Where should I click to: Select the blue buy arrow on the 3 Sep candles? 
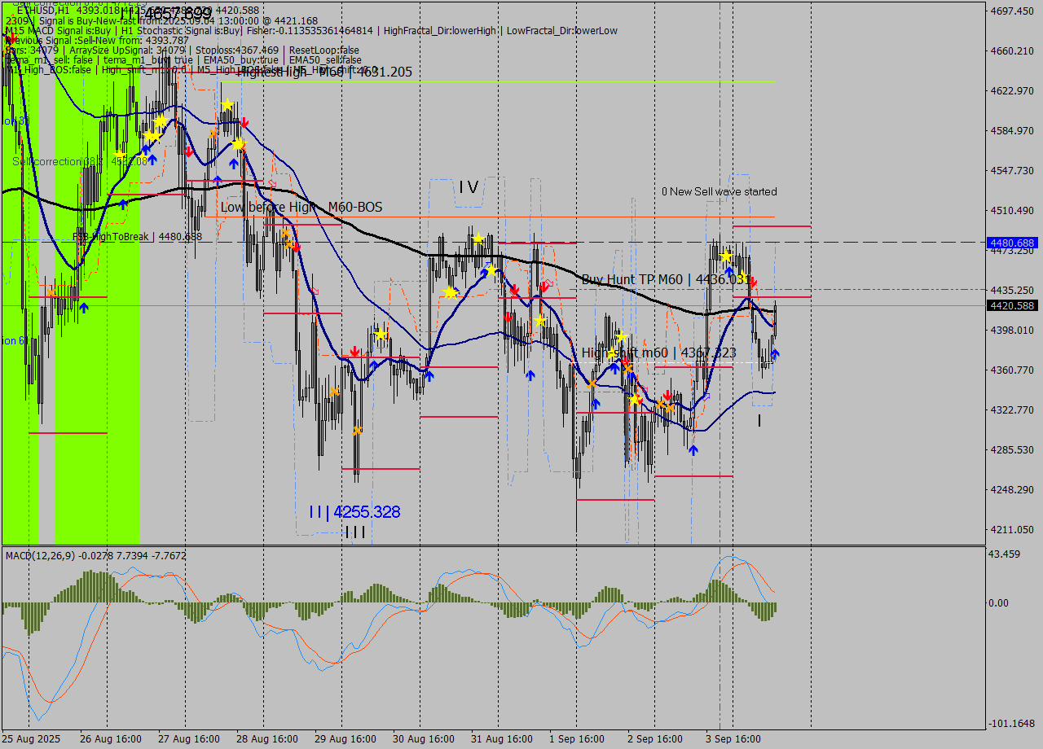point(775,353)
